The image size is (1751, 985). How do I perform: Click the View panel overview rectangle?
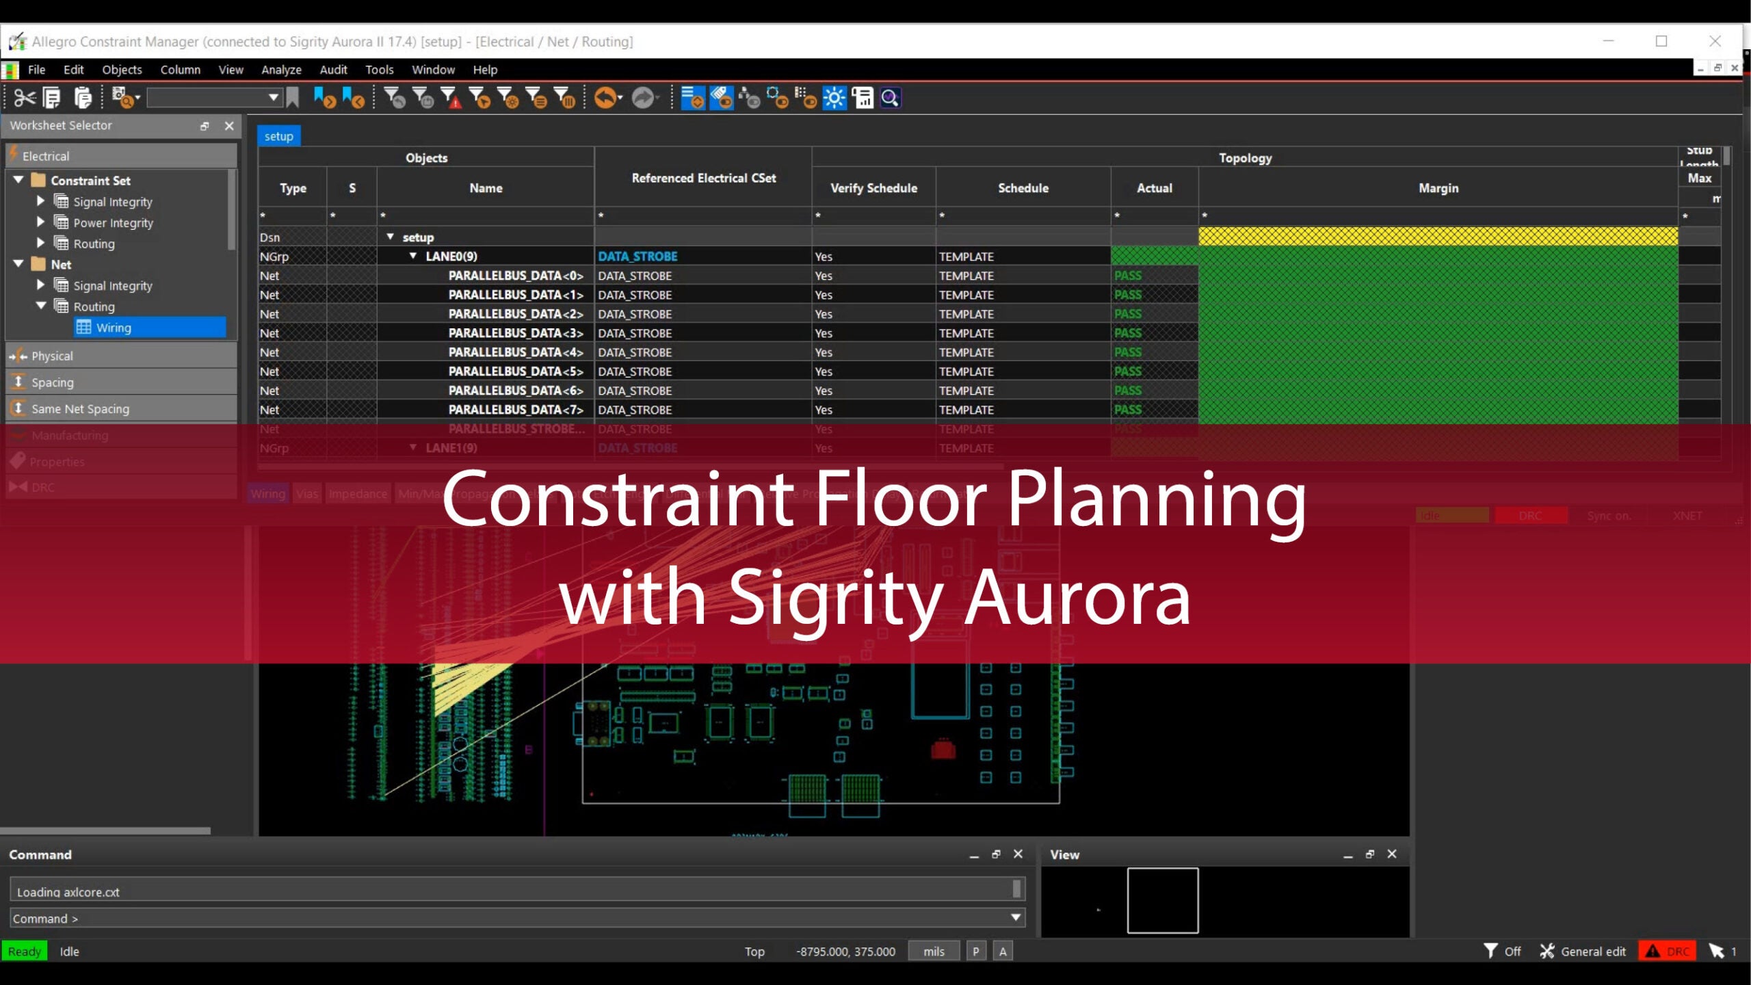click(1163, 901)
